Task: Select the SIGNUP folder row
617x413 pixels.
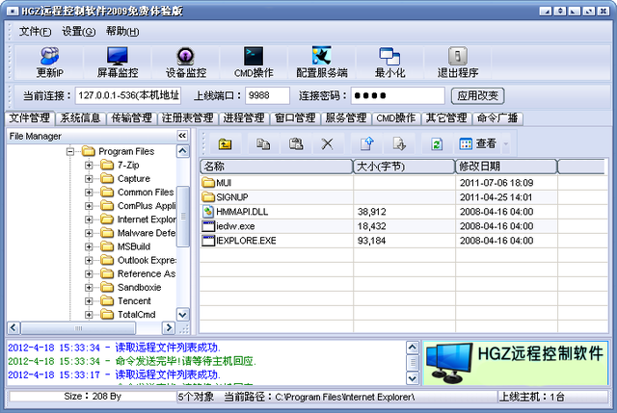Action: [404, 196]
